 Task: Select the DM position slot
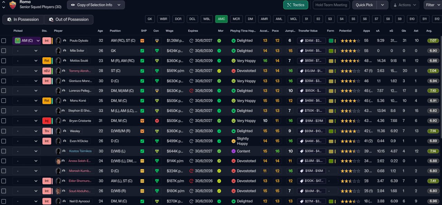point(250,19)
